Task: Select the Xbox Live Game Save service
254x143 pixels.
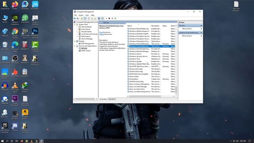Action: [x=151, y=89]
